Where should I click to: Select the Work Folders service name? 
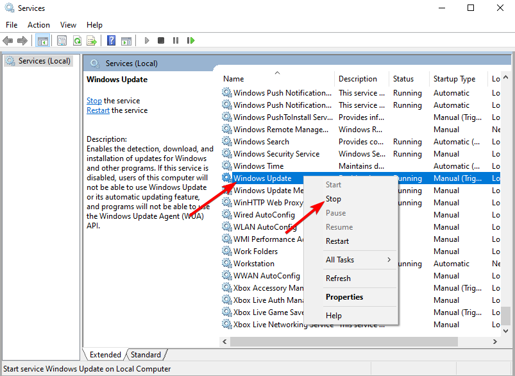pos(255,251)
